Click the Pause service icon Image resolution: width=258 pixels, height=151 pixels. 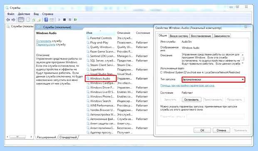pos(70,20)
